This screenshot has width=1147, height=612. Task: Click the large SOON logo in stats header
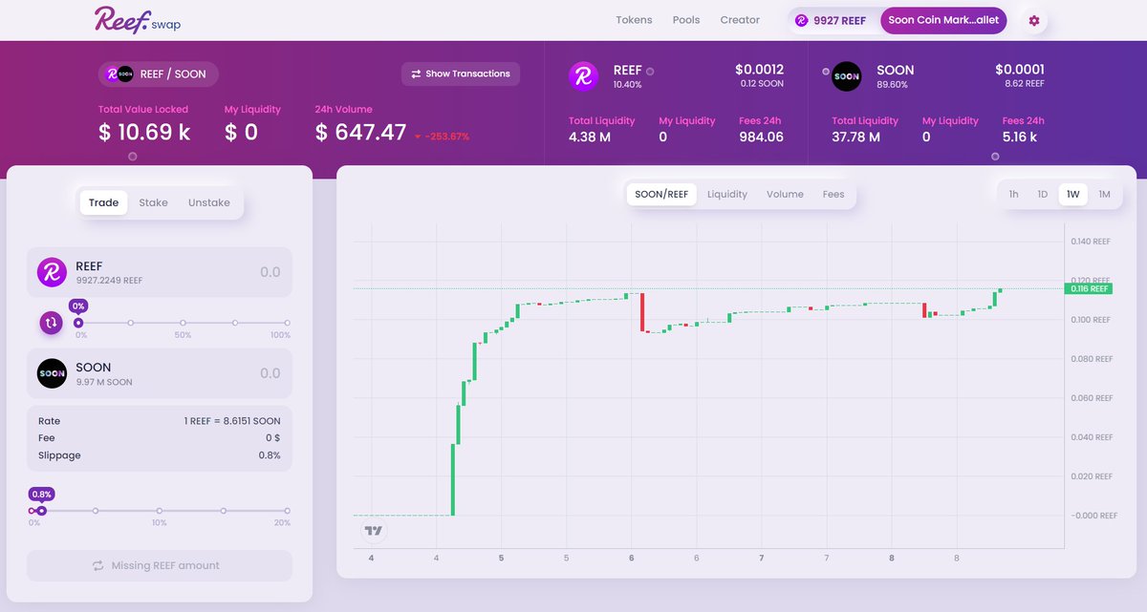click(847, 76)
